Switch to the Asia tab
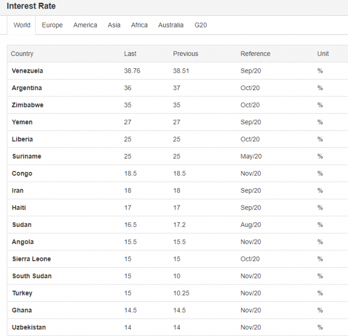Screen dimensions: 348x336 [x=114, y=25]
